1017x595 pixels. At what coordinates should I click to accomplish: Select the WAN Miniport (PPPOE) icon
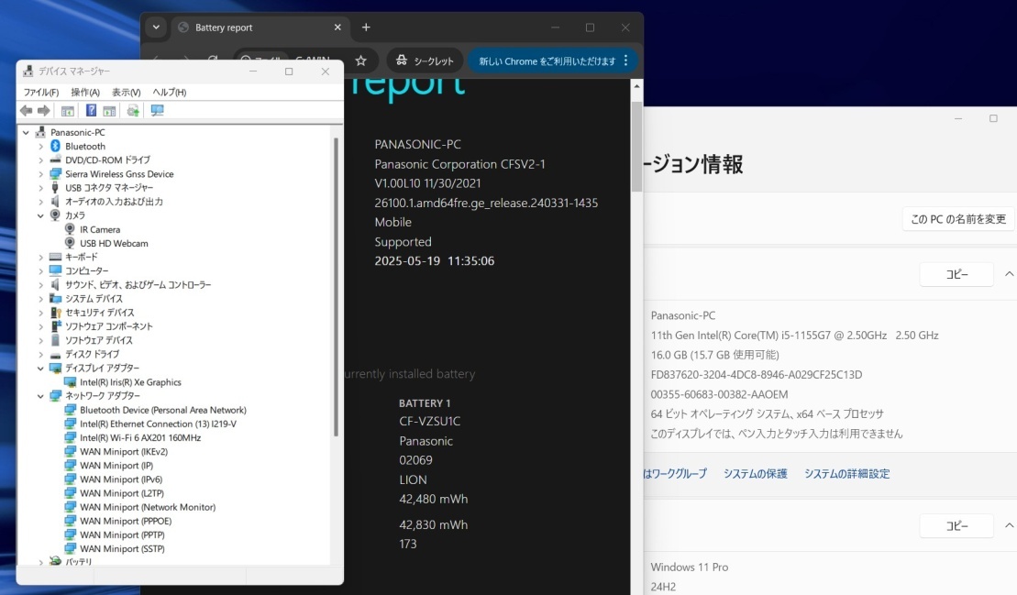[x=70, y=521]
